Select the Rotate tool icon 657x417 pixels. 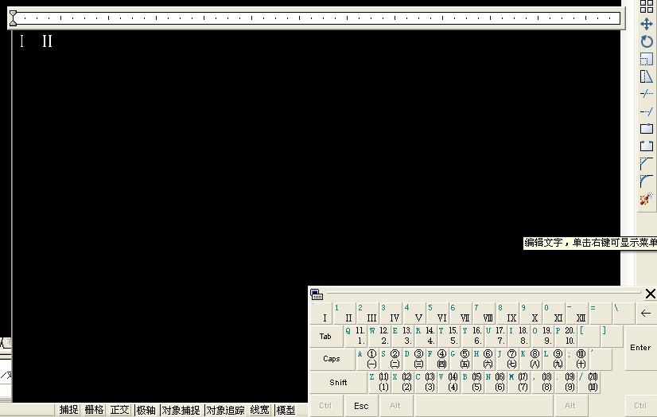[x=647, y=41]
